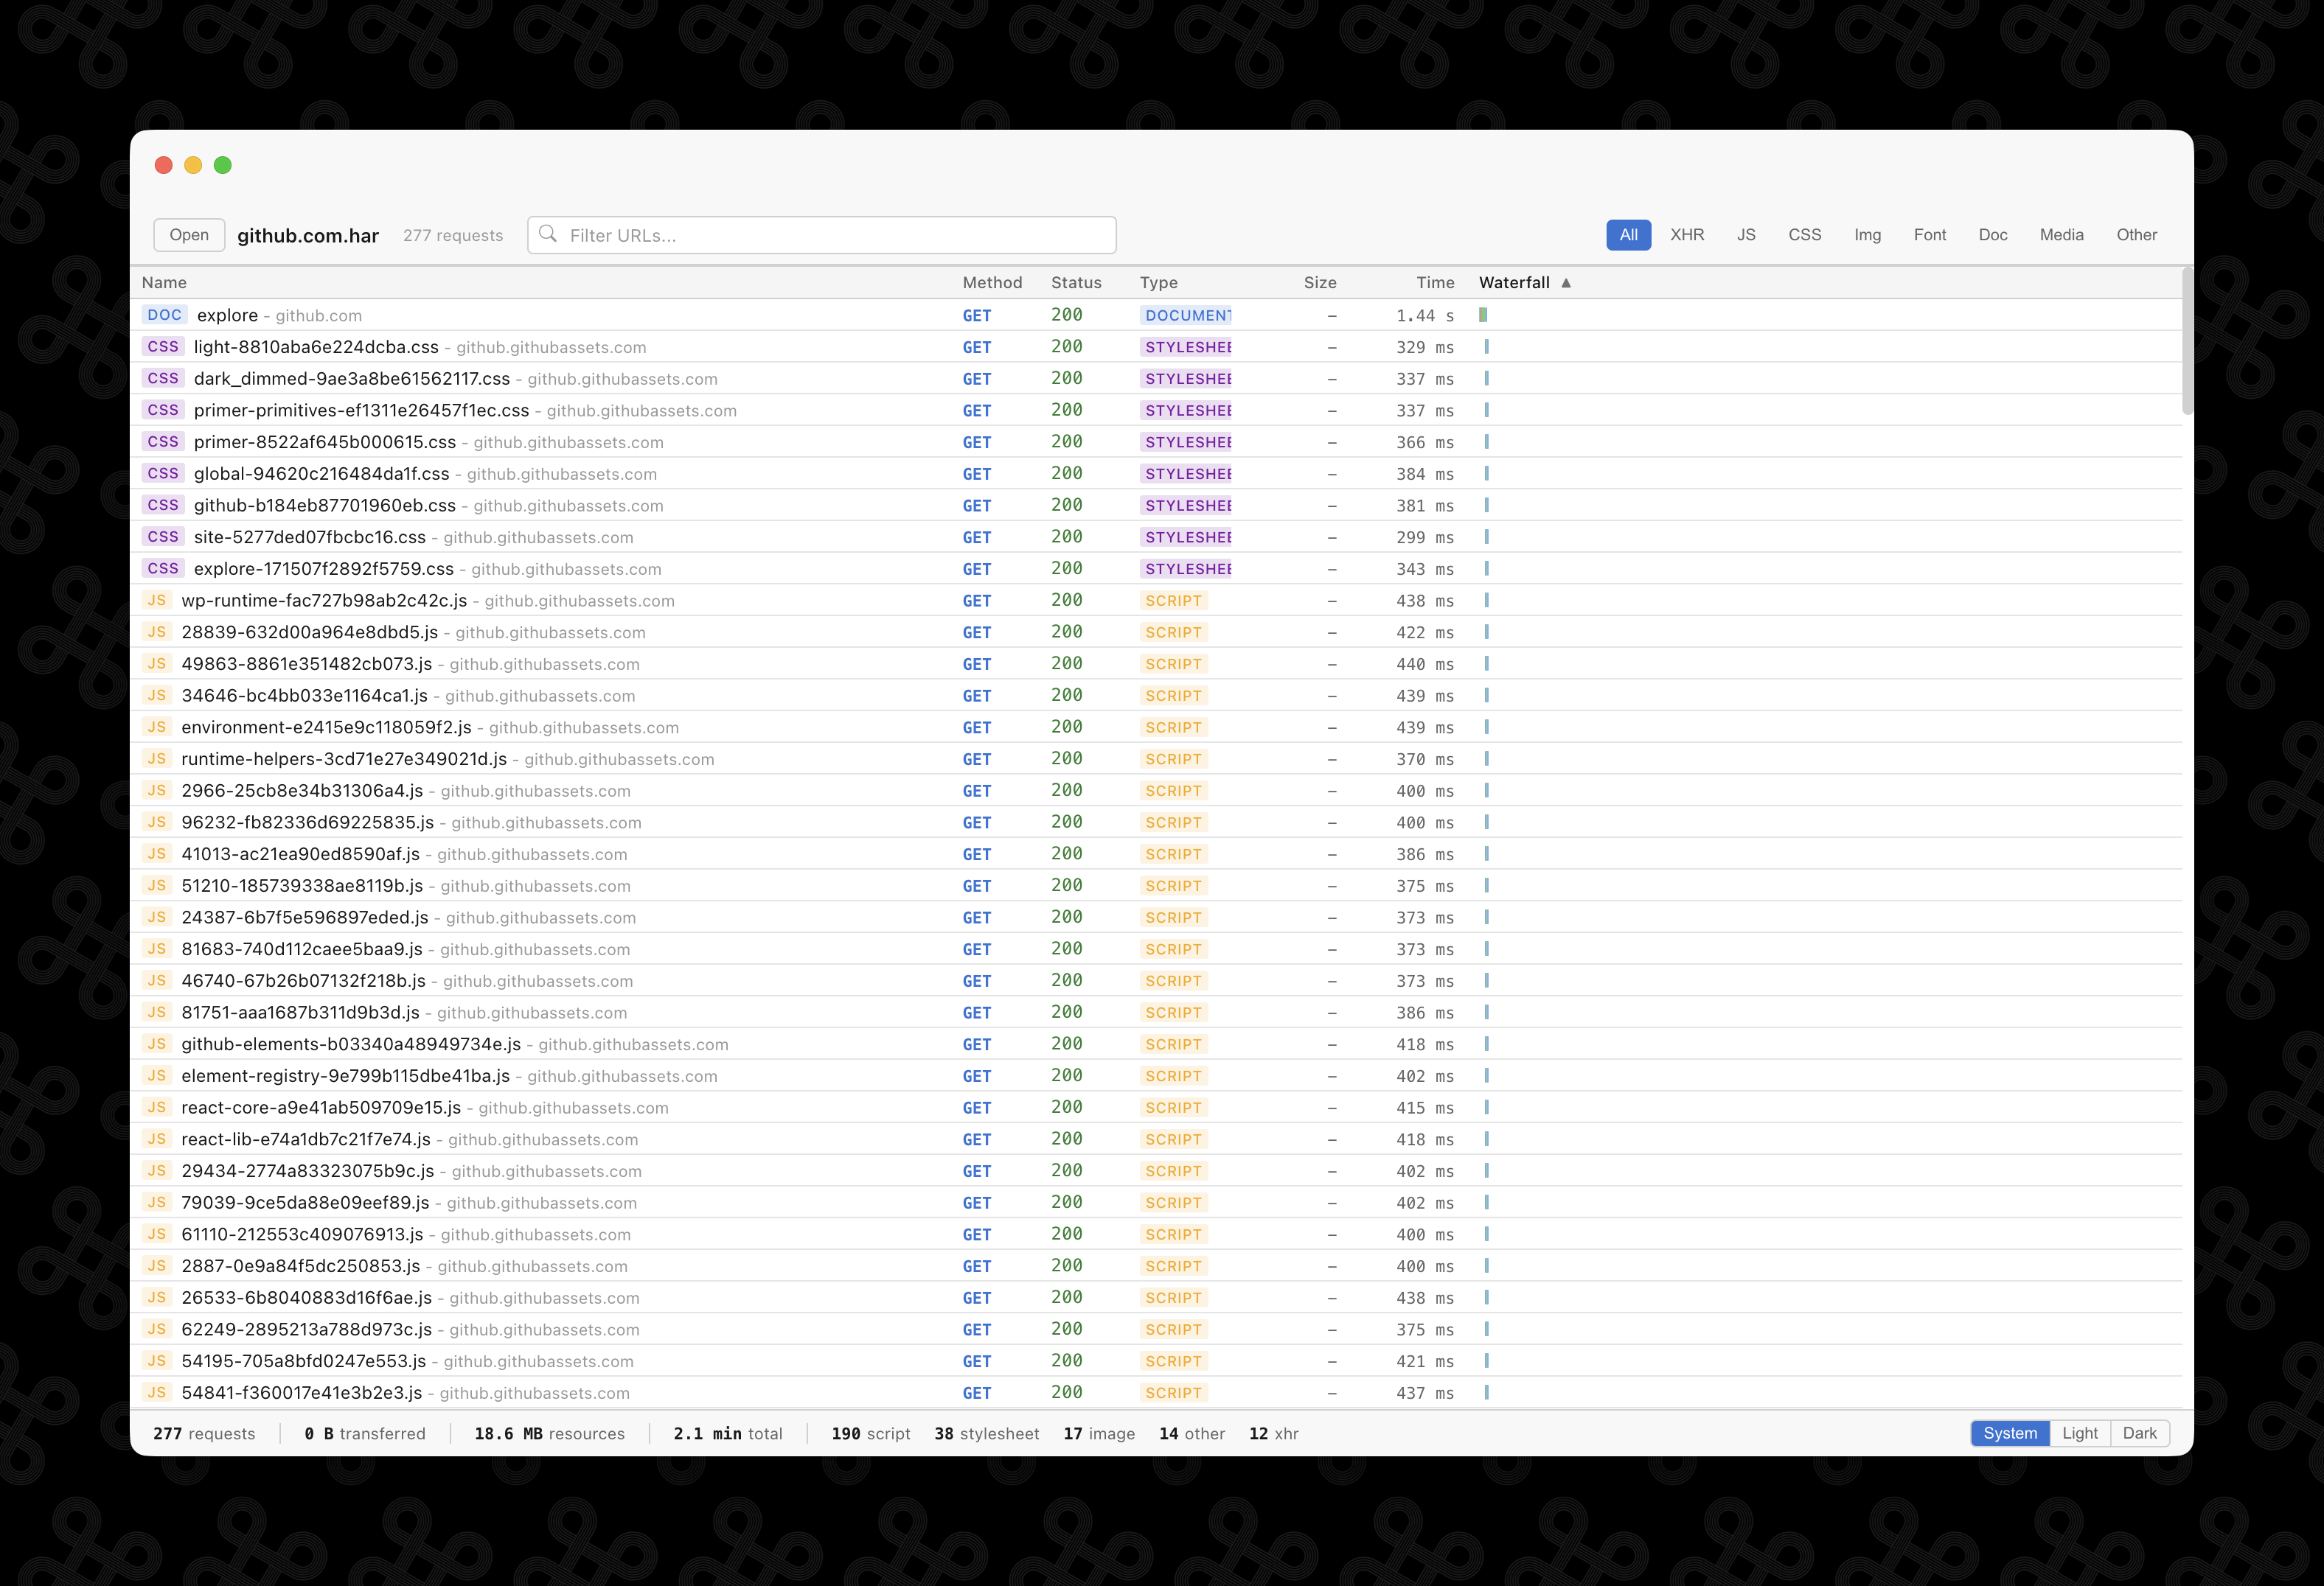
Task: Switch to the XHR filter tab
Action: (x=1687, y=235)
